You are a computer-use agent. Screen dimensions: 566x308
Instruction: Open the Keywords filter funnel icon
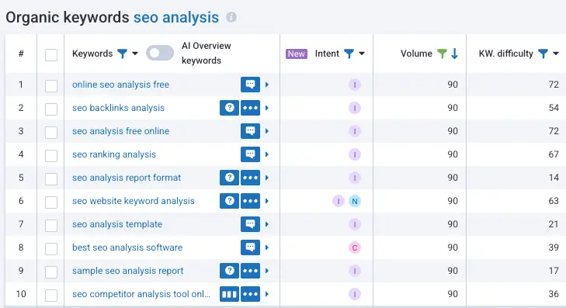point(123,54)
